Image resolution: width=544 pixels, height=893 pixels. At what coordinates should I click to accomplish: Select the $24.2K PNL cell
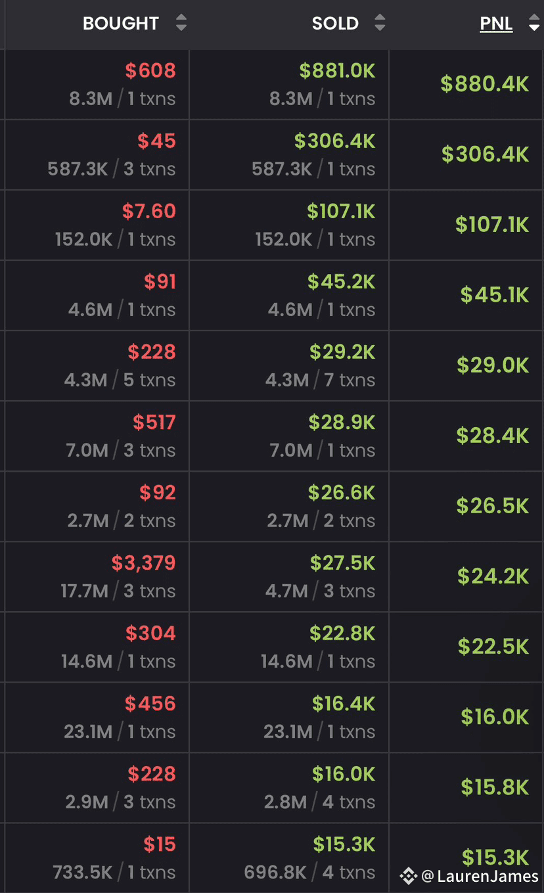493,576
